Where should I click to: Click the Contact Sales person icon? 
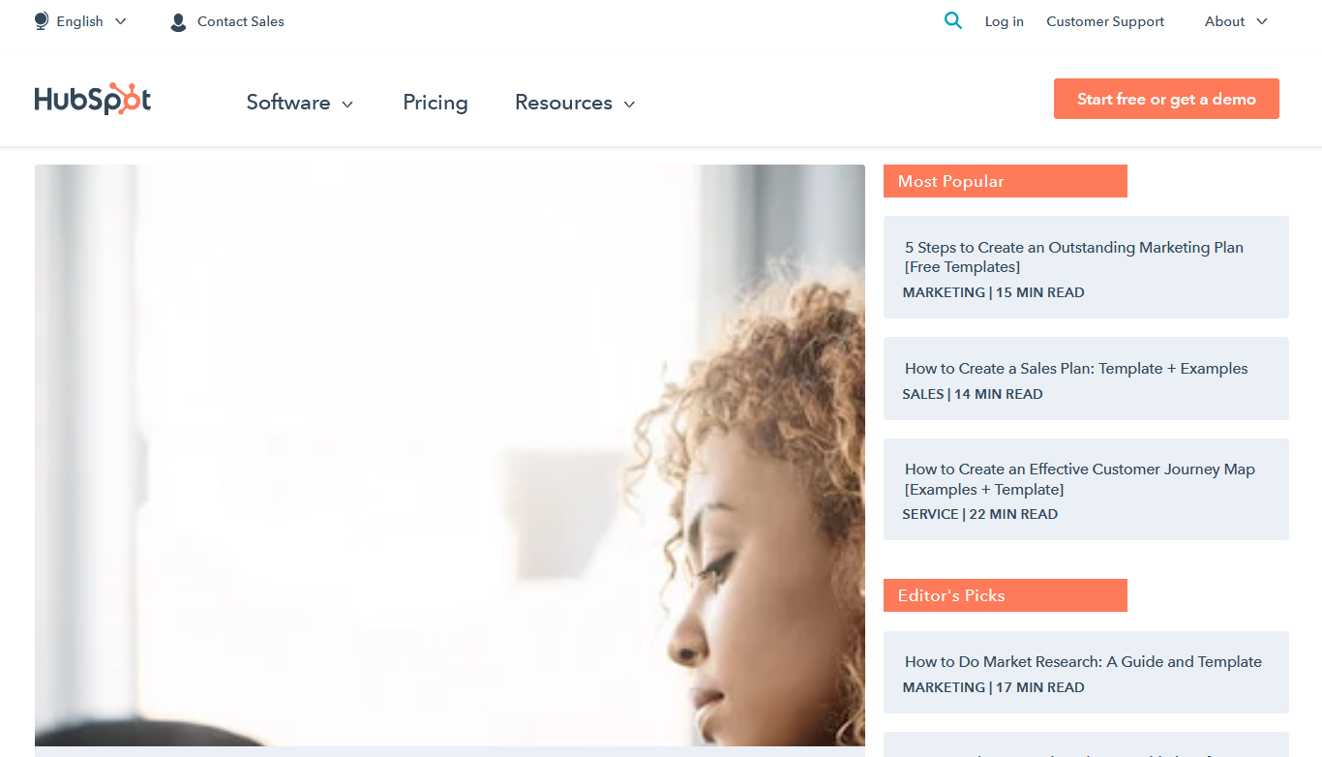coord(178,22)
